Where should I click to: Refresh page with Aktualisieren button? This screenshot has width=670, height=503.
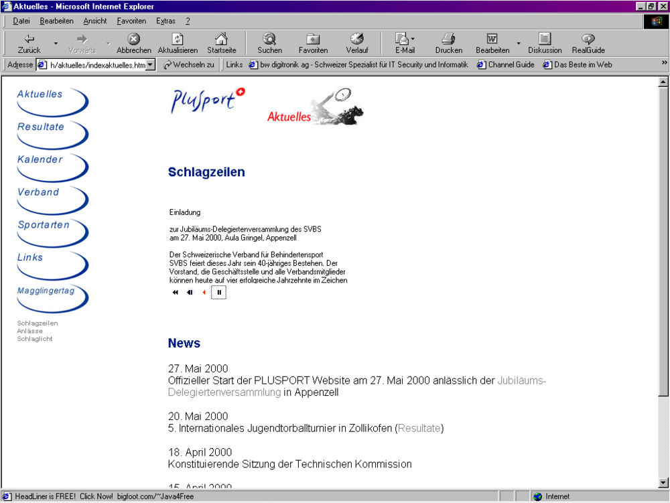[x=178, y=44]
